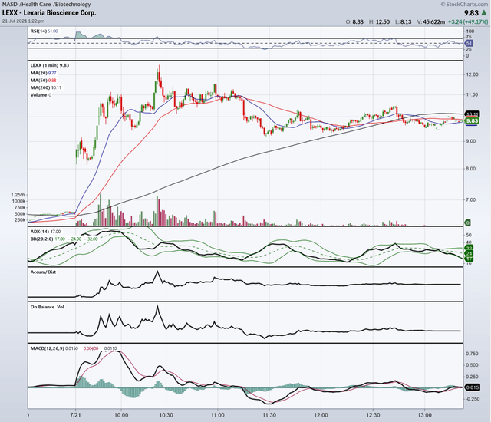Click the 500k volume axis label
The image size is (491, 422).
pyautogui.click(x=20, y=214)
